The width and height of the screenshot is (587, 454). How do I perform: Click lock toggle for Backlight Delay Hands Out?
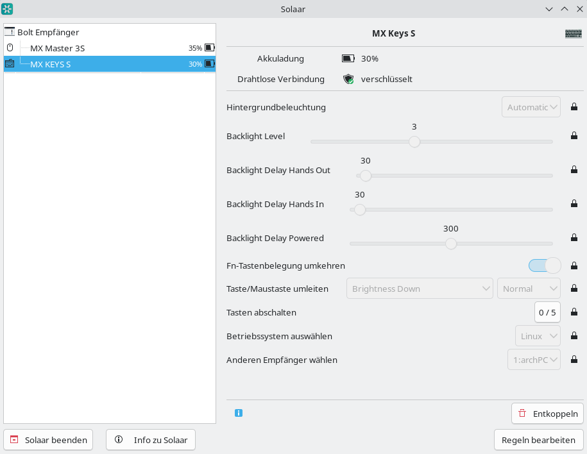574,170
